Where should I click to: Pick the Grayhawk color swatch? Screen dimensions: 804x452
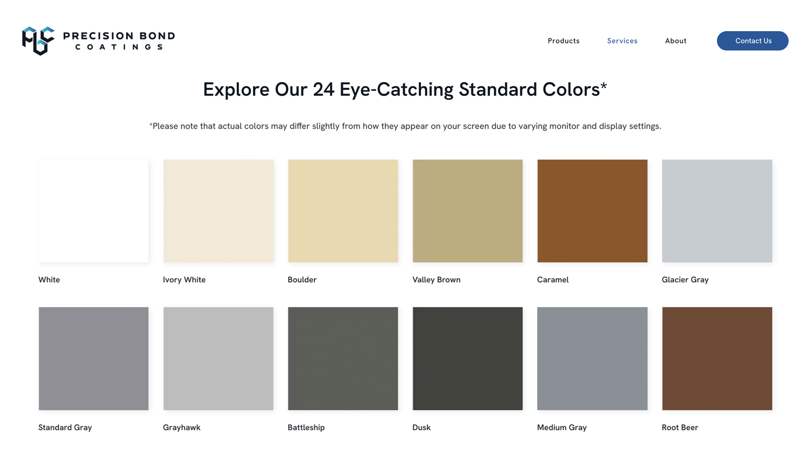(218, 358)
